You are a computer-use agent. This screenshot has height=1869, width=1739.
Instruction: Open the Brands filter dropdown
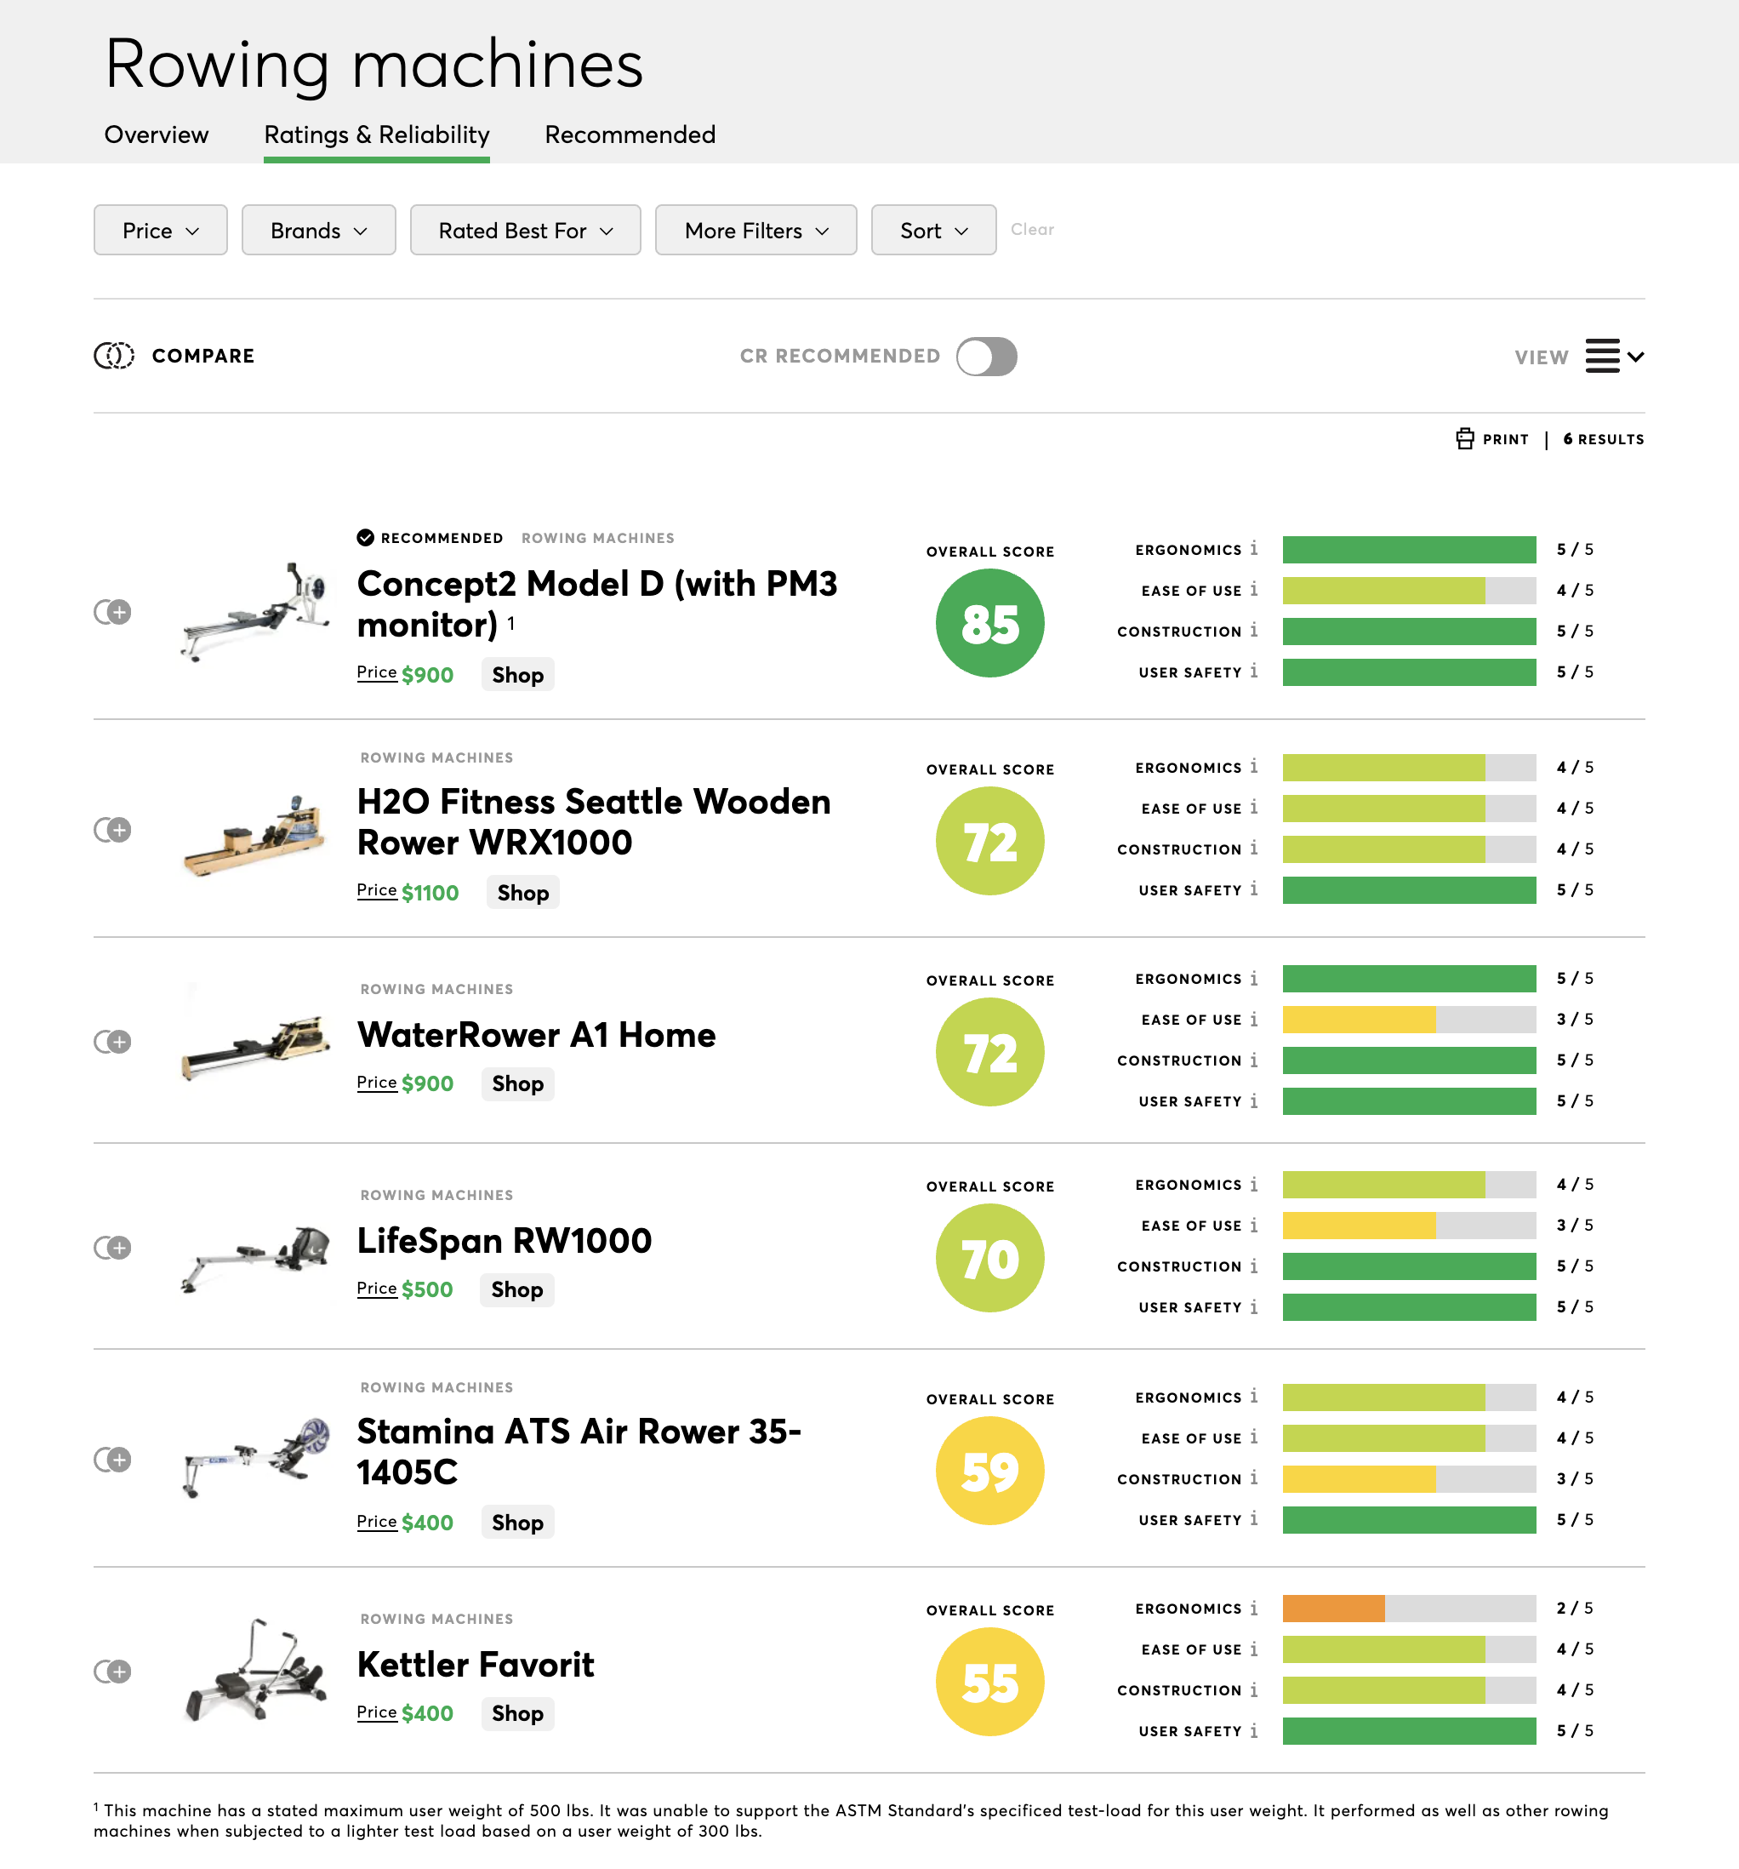click(x=319, y=231)
